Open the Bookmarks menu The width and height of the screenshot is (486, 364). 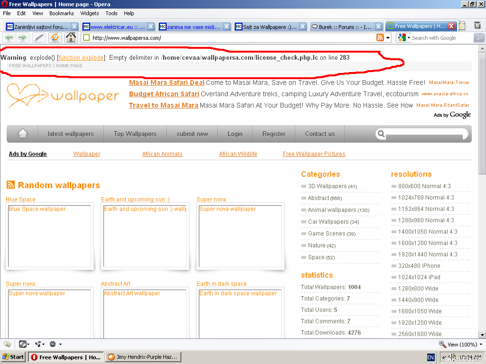(61, 13)
